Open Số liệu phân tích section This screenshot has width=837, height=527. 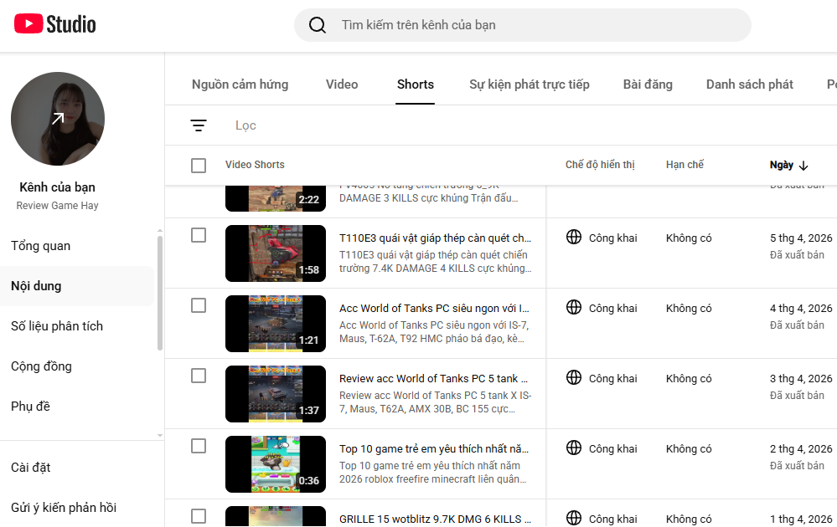tap(57, 326)
